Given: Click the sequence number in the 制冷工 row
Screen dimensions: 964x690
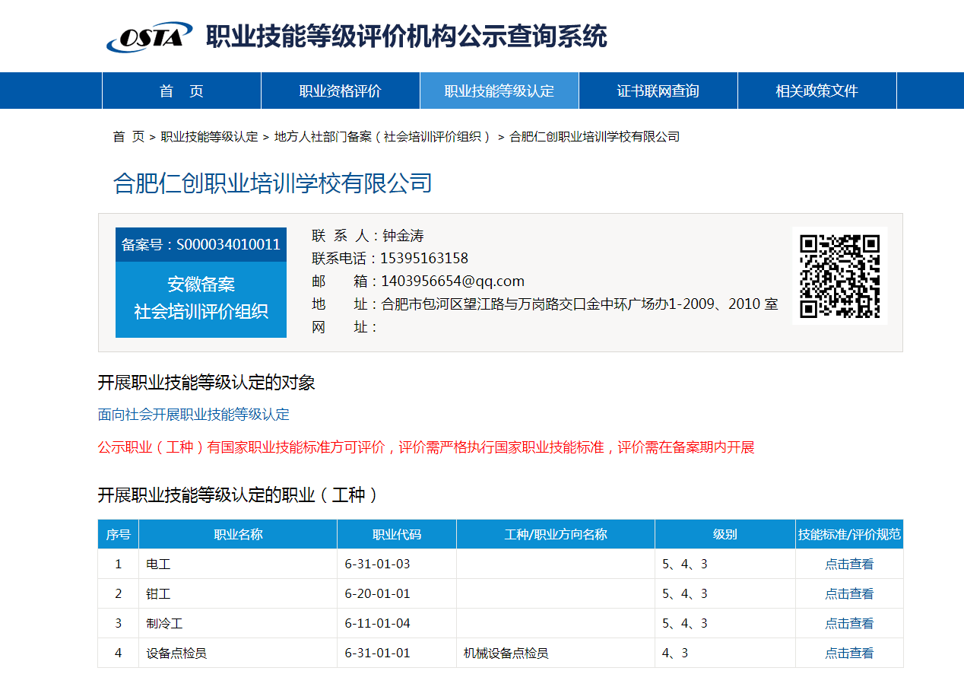Looking at the screenshot, I should point(119,624).
